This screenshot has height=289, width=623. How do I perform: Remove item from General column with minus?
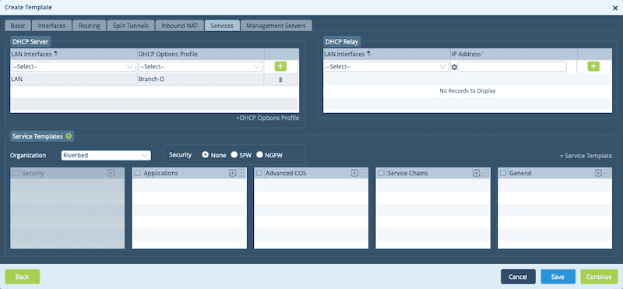click(607, 173)
